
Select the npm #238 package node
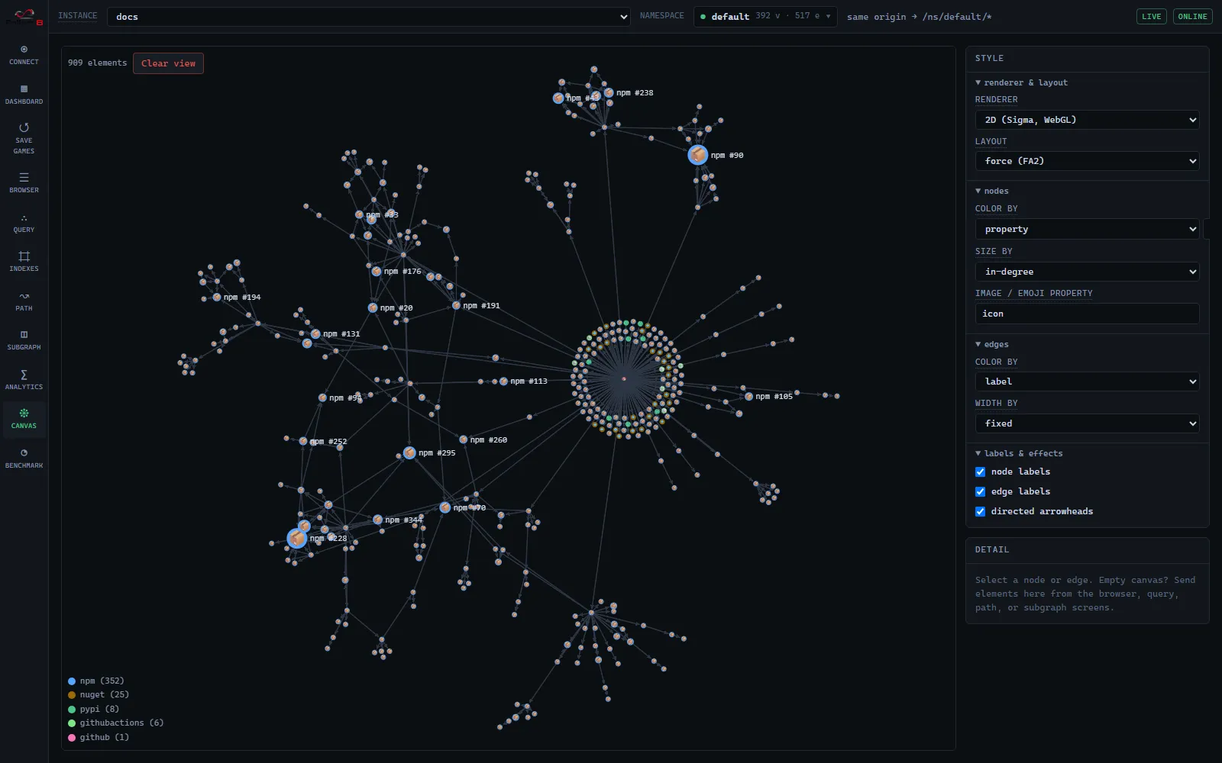point(609,92)
